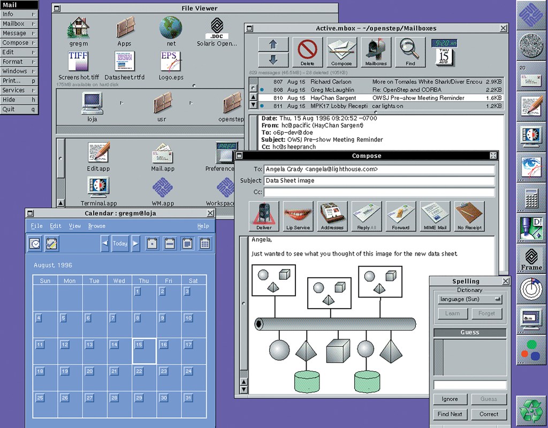548x428 pixels.
Task: Expand the Compose submenu in the Mail menu
Action: [x=19, y=43]
